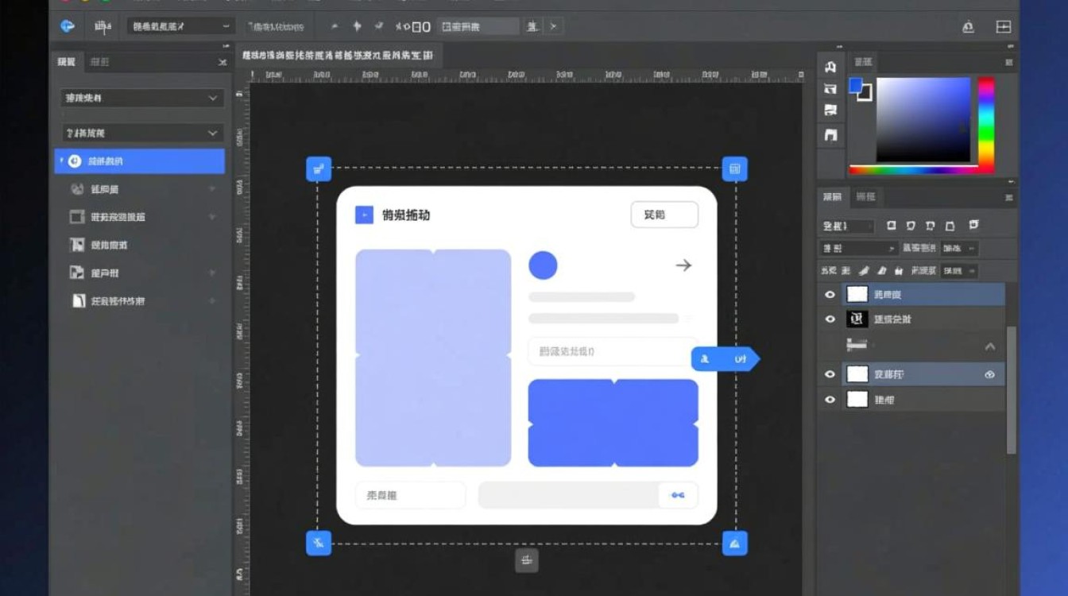Toggle visibility of the layer with black thumbnail
The width and height of the screenshot is (1068, 596).
(x=830, y=319)
